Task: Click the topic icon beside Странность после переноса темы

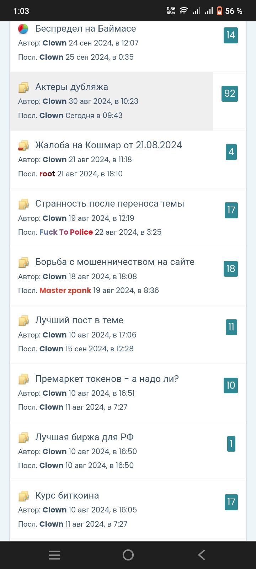Action: pyautogui.click(x=23, y=204)
